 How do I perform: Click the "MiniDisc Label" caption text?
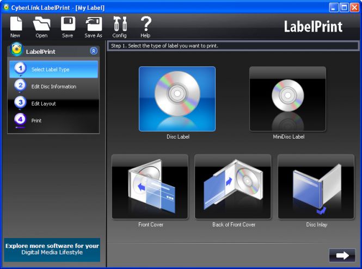click(289, 137)
